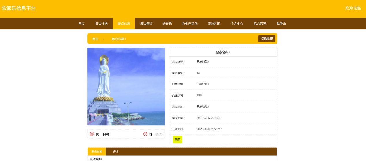Viewport: 366px width, 161px height.
Task: Click the 踩一下(3) dislike label
Action: click(156, 134)
